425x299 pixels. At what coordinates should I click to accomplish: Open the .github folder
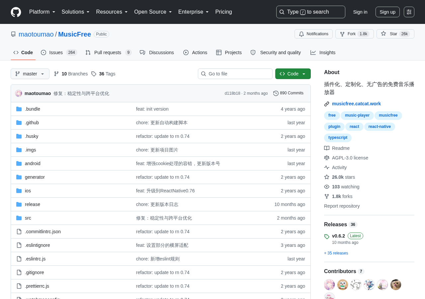(32, 123)
